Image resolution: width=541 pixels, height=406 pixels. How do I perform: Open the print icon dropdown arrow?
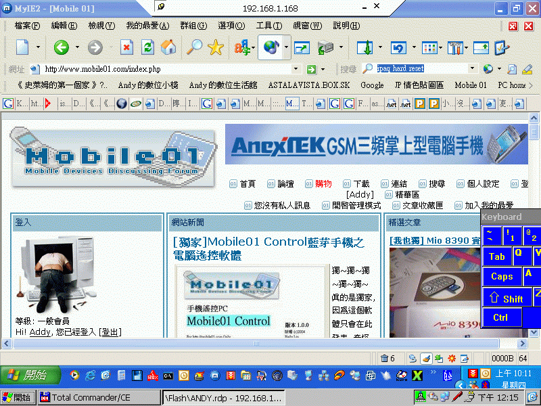(341, 47)
